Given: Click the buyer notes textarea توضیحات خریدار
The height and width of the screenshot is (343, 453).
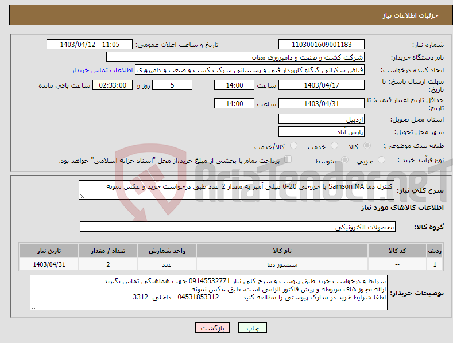Looking at the screenshot, I should (x=208, y=293).
